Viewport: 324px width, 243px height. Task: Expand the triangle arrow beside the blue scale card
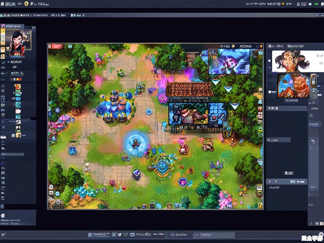[x=234, y=106]
